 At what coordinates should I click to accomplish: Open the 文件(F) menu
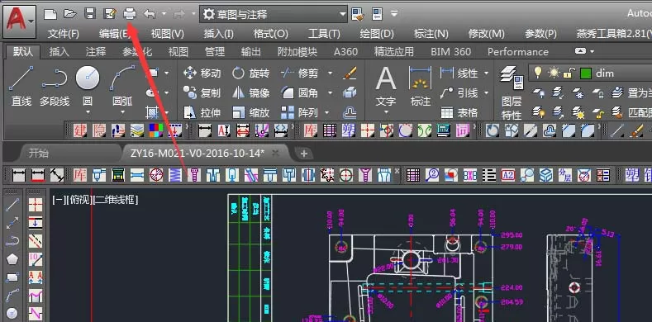click(63, 34)
